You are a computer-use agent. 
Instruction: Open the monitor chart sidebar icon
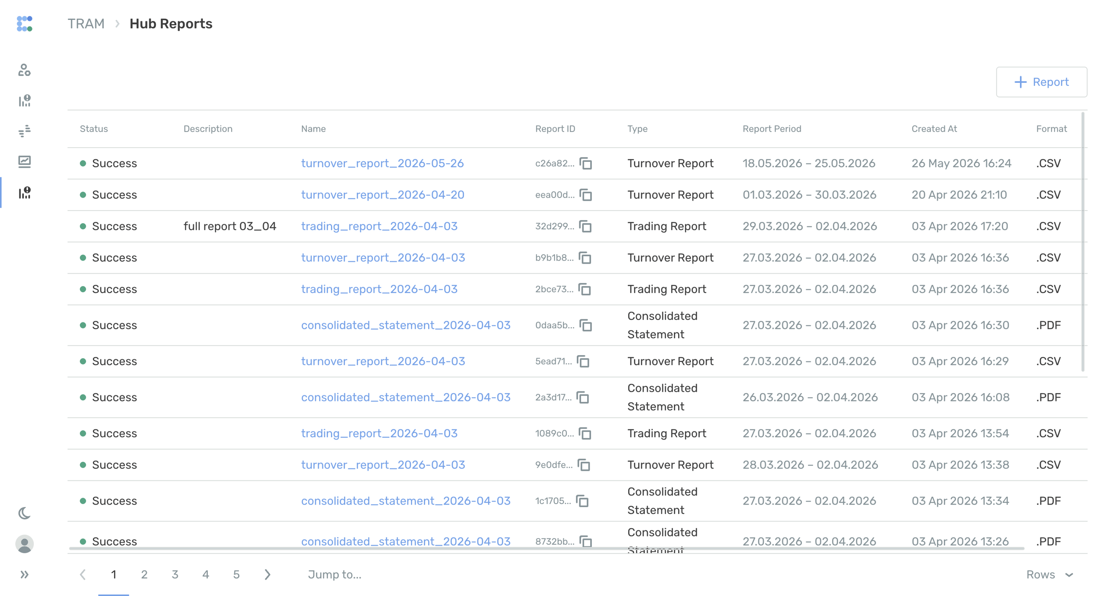(25, 162)
